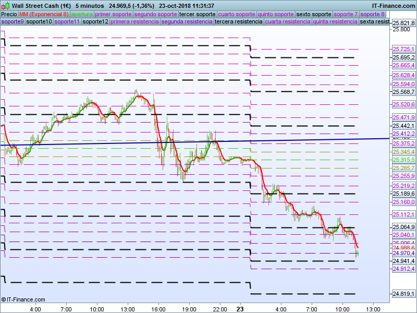417x313 pixels.
Task: Click price label 25.345,4
Action: pyautogui.click(x=403, y=152)
